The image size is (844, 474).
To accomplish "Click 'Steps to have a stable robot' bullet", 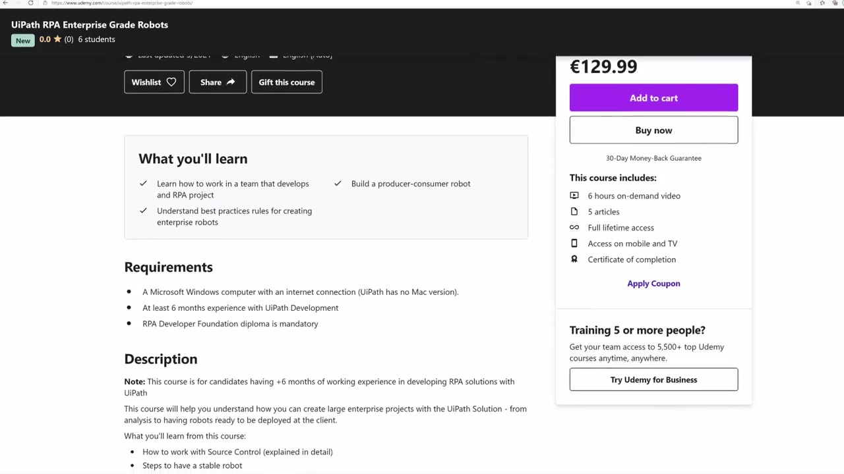I will tap(192, 465).
